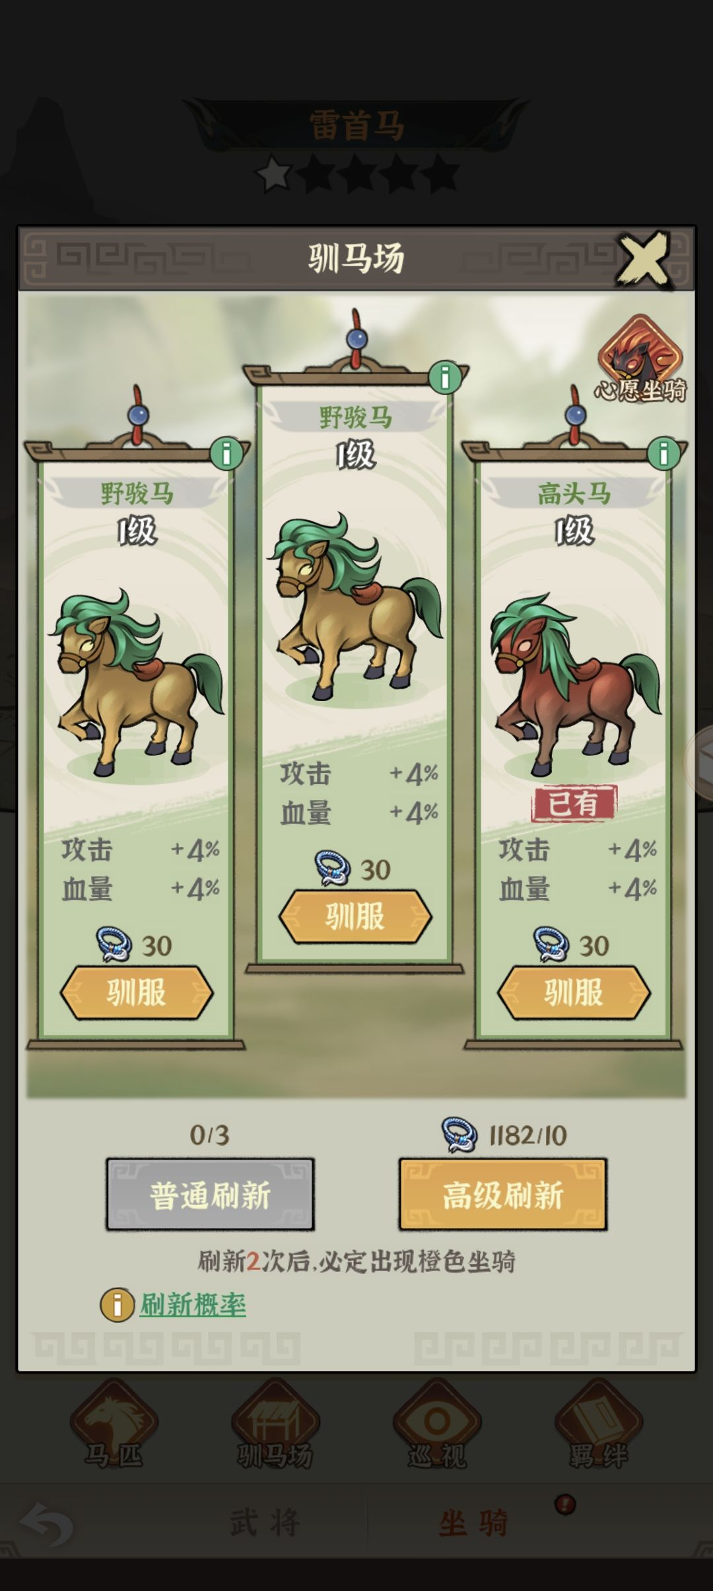The image size is (713, 1591).
Task: Switch to the 武将 tab
Action: (x=265, y=1522)
